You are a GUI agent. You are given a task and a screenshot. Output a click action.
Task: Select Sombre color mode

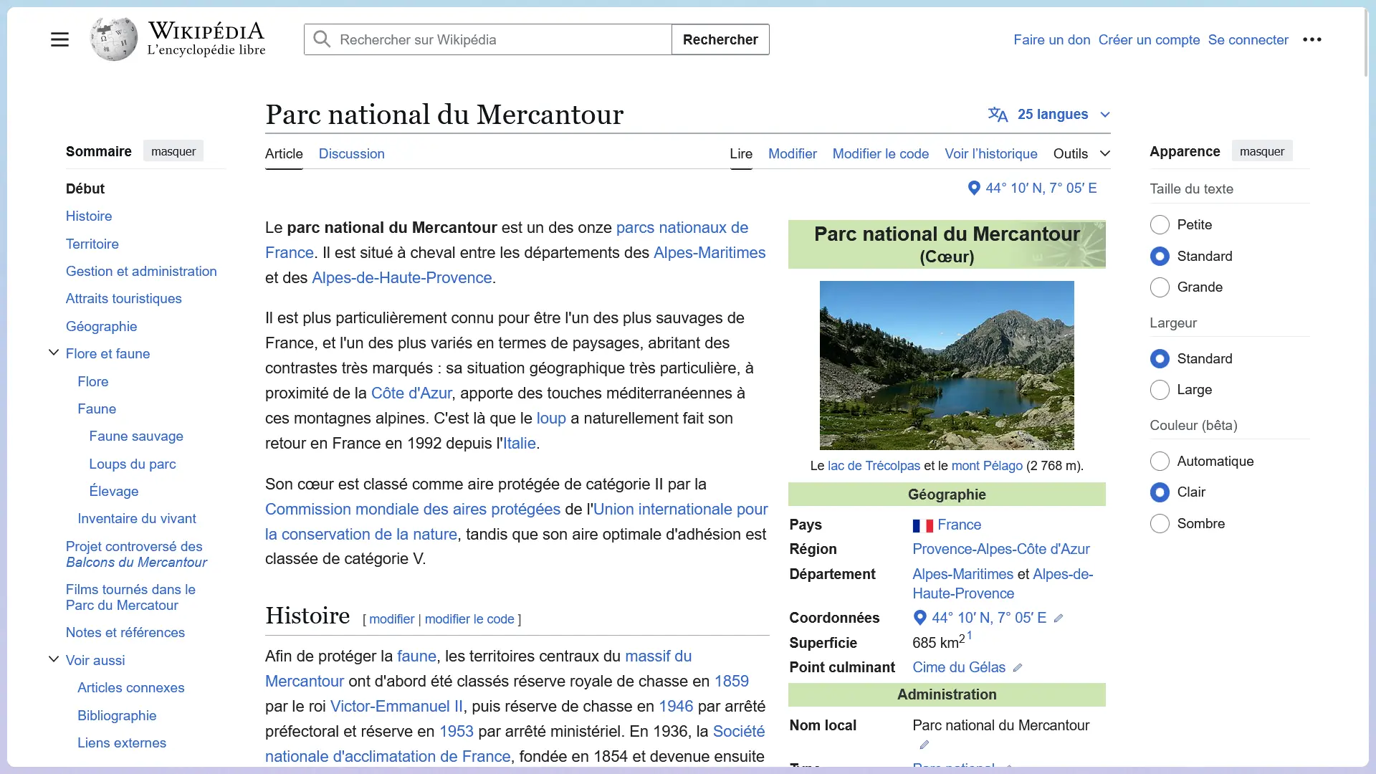(x=1160, y=524)
